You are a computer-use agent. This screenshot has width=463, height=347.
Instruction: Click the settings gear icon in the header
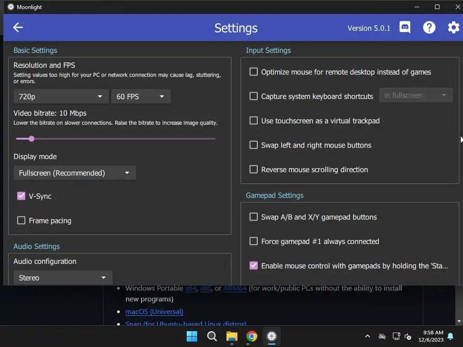point(453,28)
